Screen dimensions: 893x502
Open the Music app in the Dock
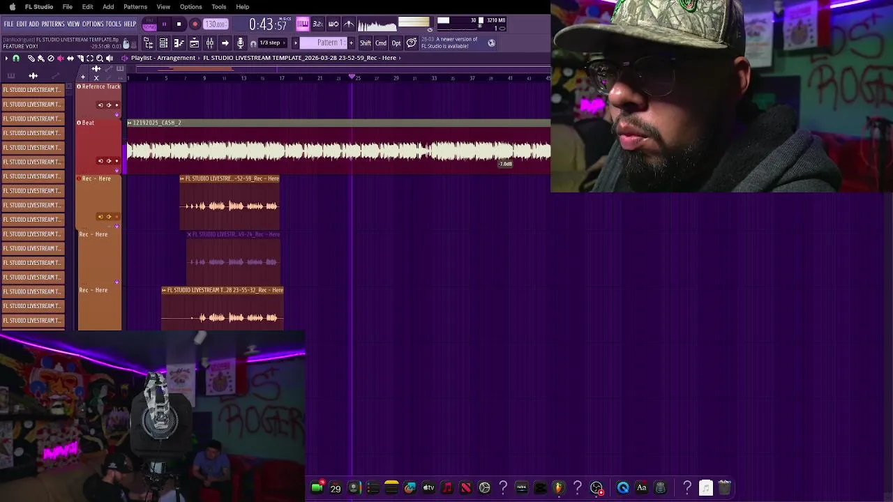(x=447, y=487)
